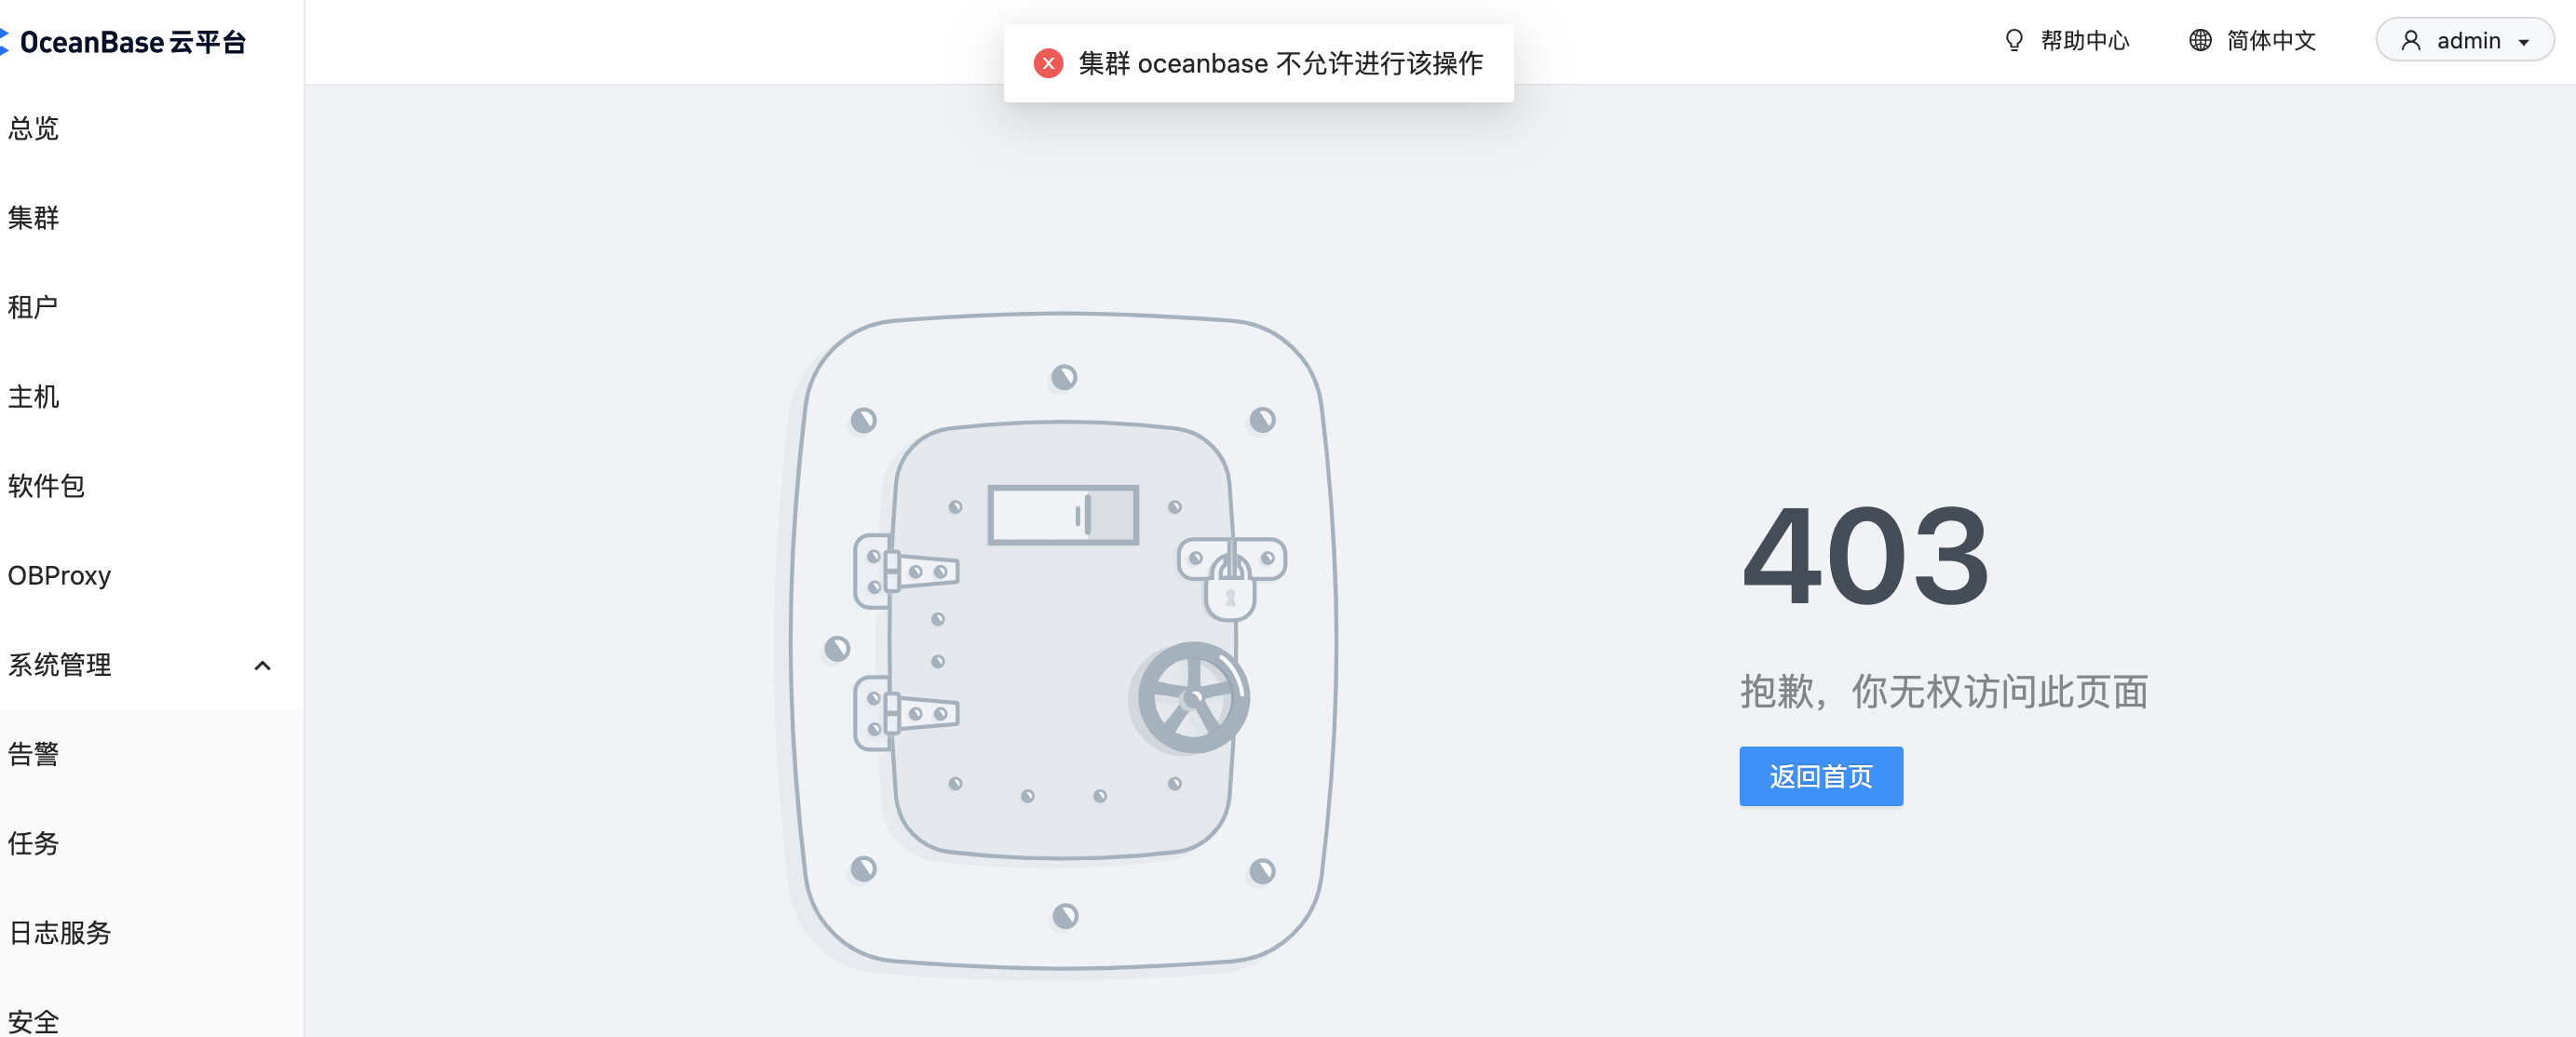Collapse the 系统管理 menu chevron

point(262,665)
